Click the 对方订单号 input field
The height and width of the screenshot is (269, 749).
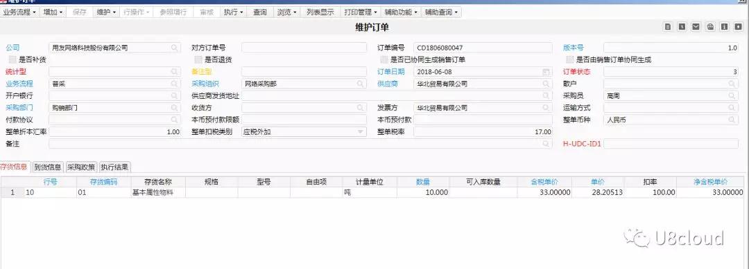pos(304,48)
